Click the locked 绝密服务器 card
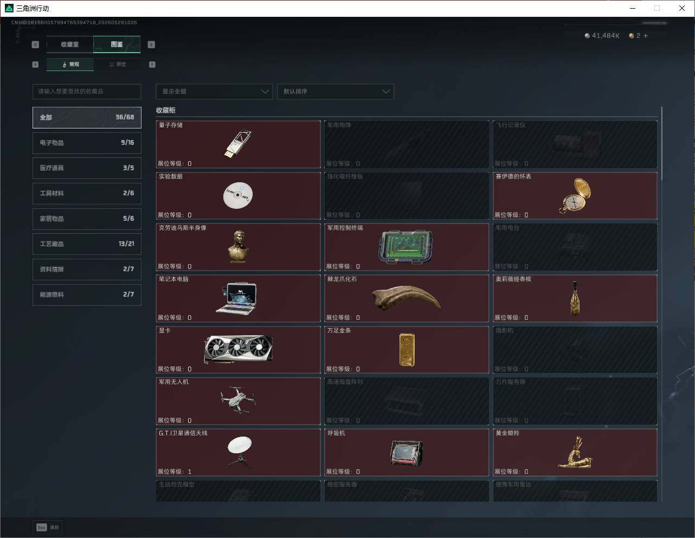Image resolution: width=695 pixels, height=538 pixels. point(407,491)
